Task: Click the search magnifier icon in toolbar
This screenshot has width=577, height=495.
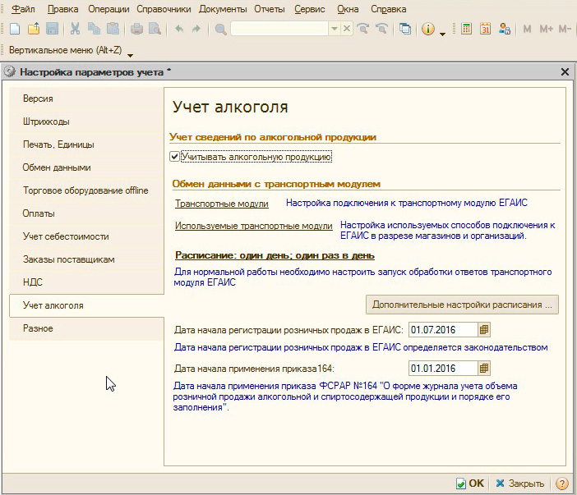Action: tap(220, 29)
